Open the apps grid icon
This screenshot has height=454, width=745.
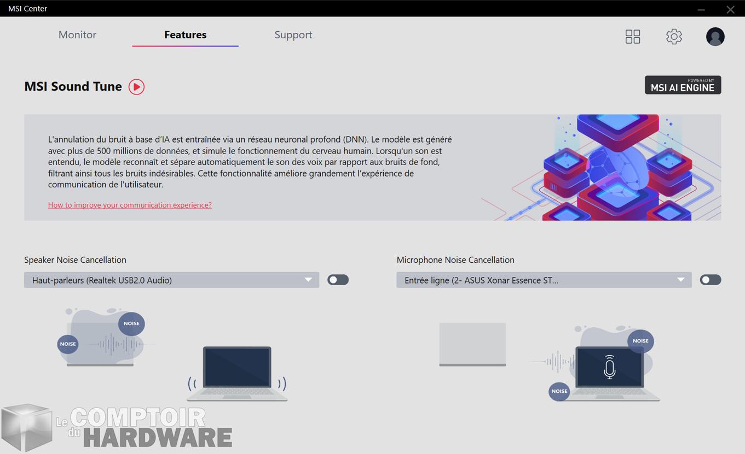pos(633,37)
